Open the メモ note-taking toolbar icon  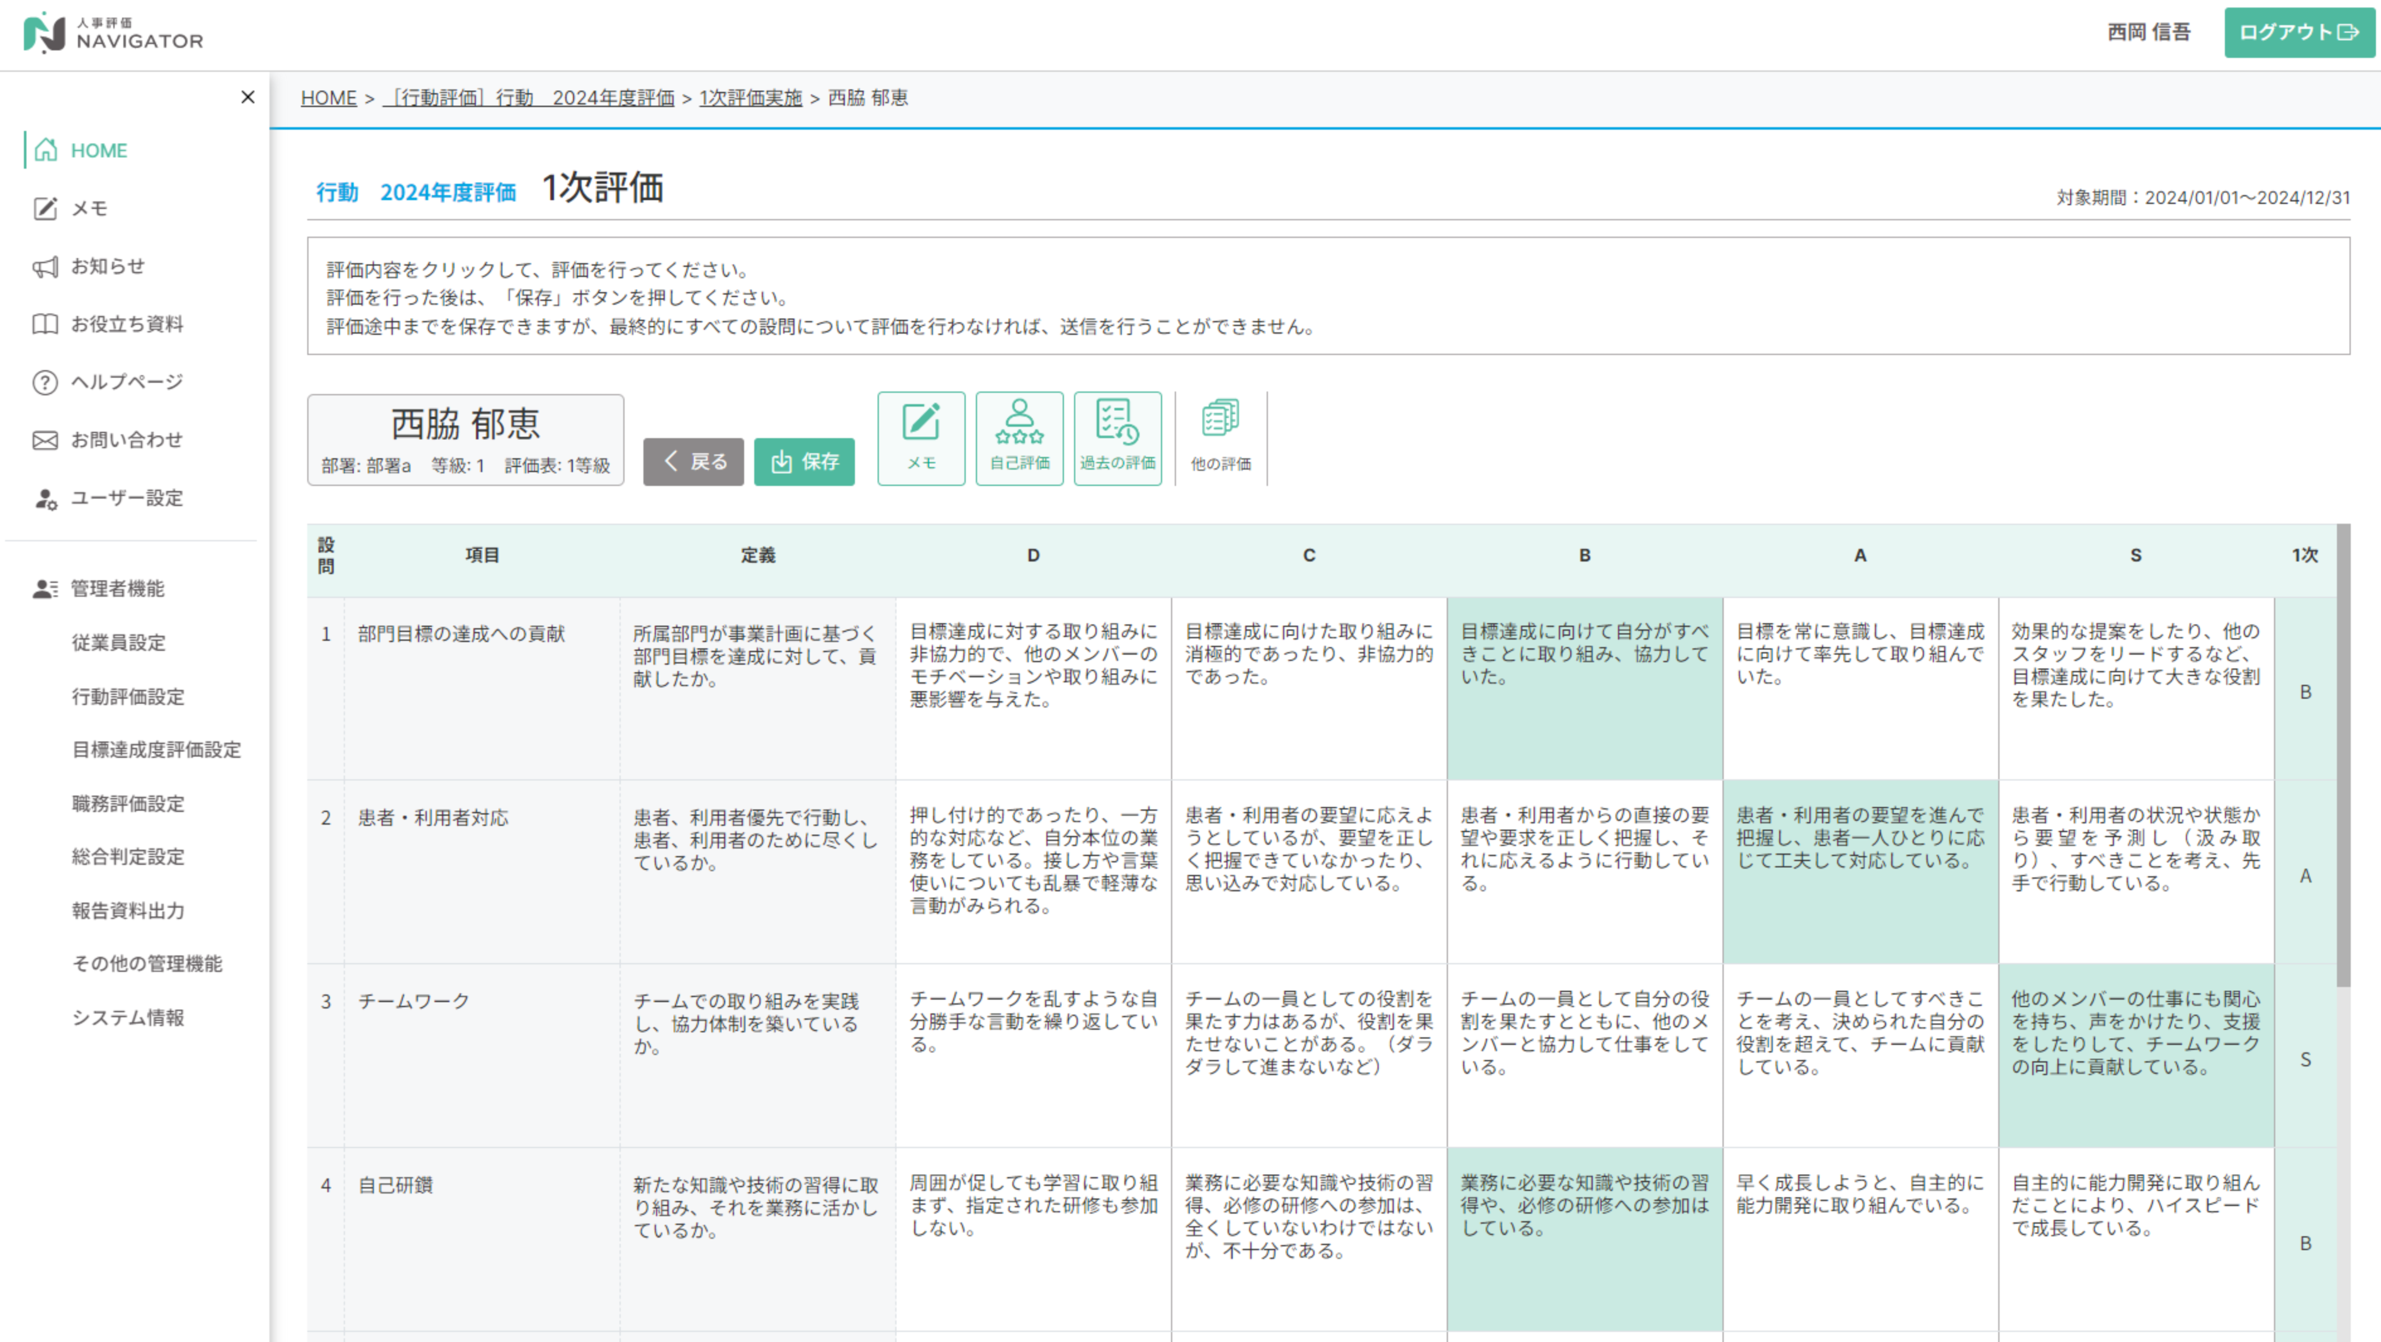(920, 438)
